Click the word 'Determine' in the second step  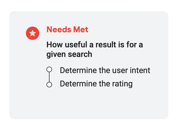78,84
